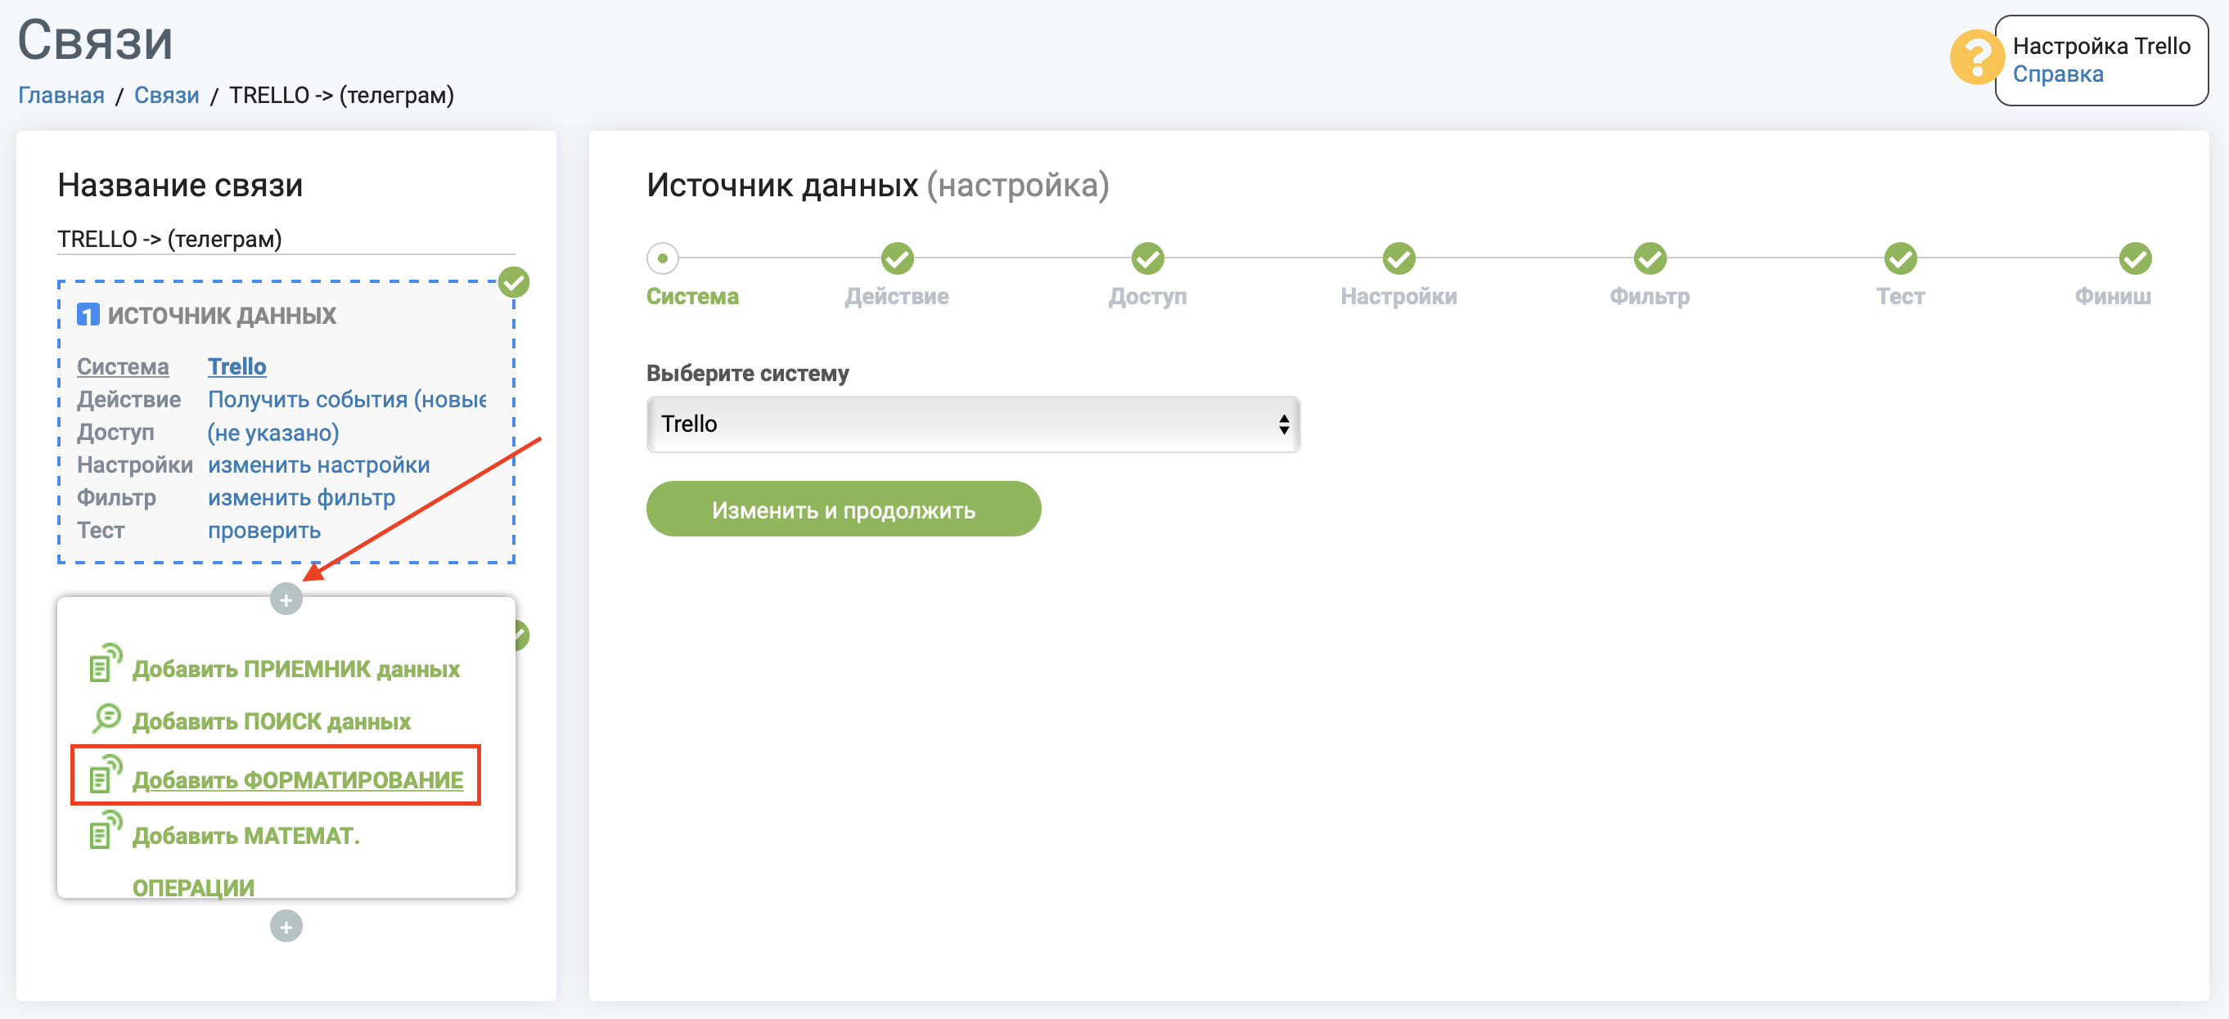This screenshot has width=2229, height=1019.
Task: Click the Доступ row label in data source
Action: pyautogui.click(x=116, y=433)
